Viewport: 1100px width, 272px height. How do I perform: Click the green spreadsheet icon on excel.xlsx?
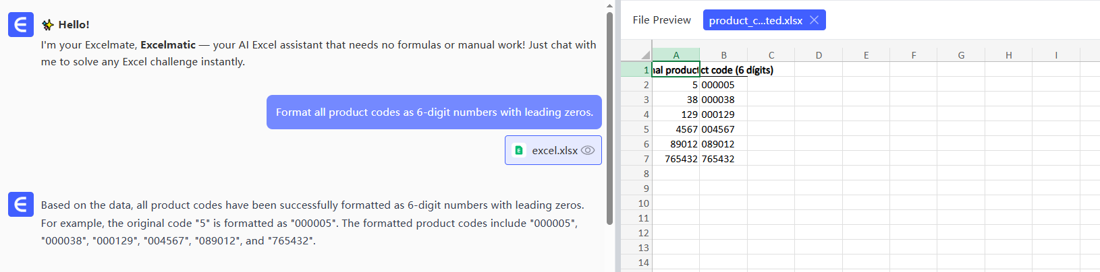coord(519,150)
